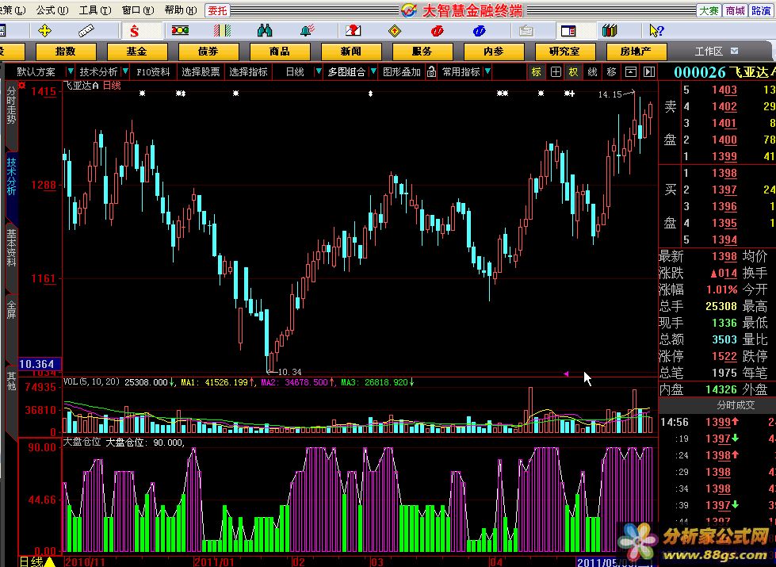Click the 研究室 category button
Screen dimensions: 776x567
(564, 51)
